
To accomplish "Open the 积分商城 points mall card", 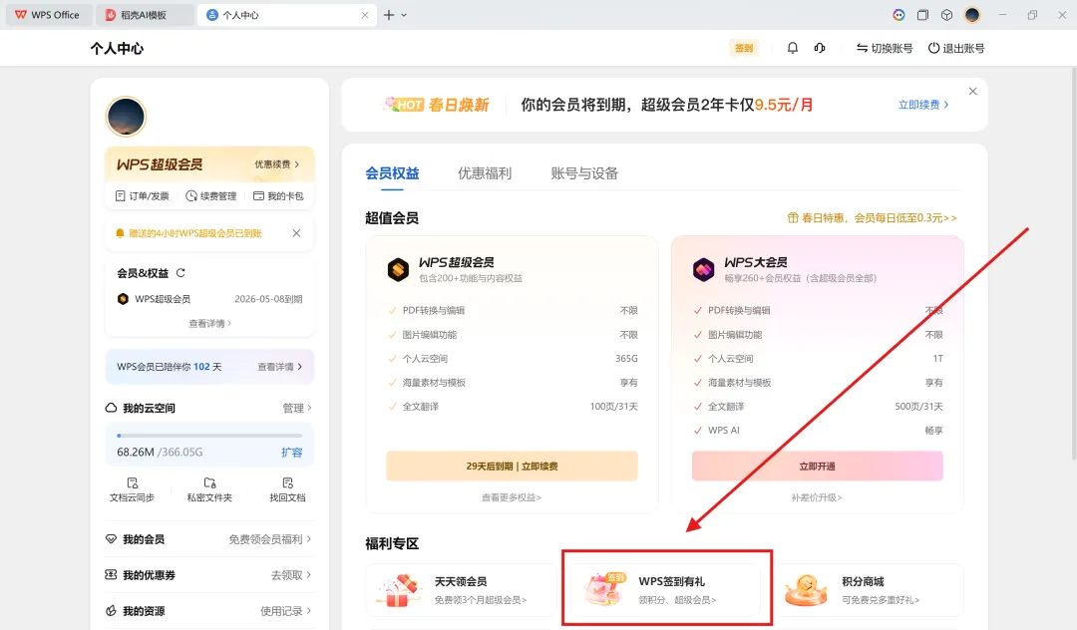I will pyautogui.click(x=869, y=590).
